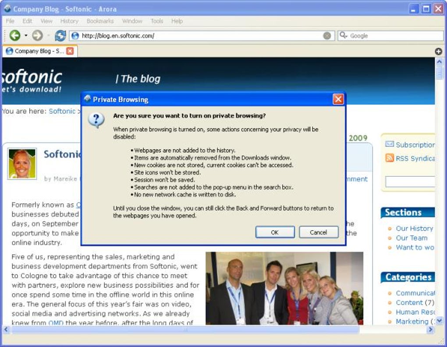Screen dimensions: 447x347
Task: Open the Back button history dropdown arrow
Action: pyautogui.click(x=26, y=35)
